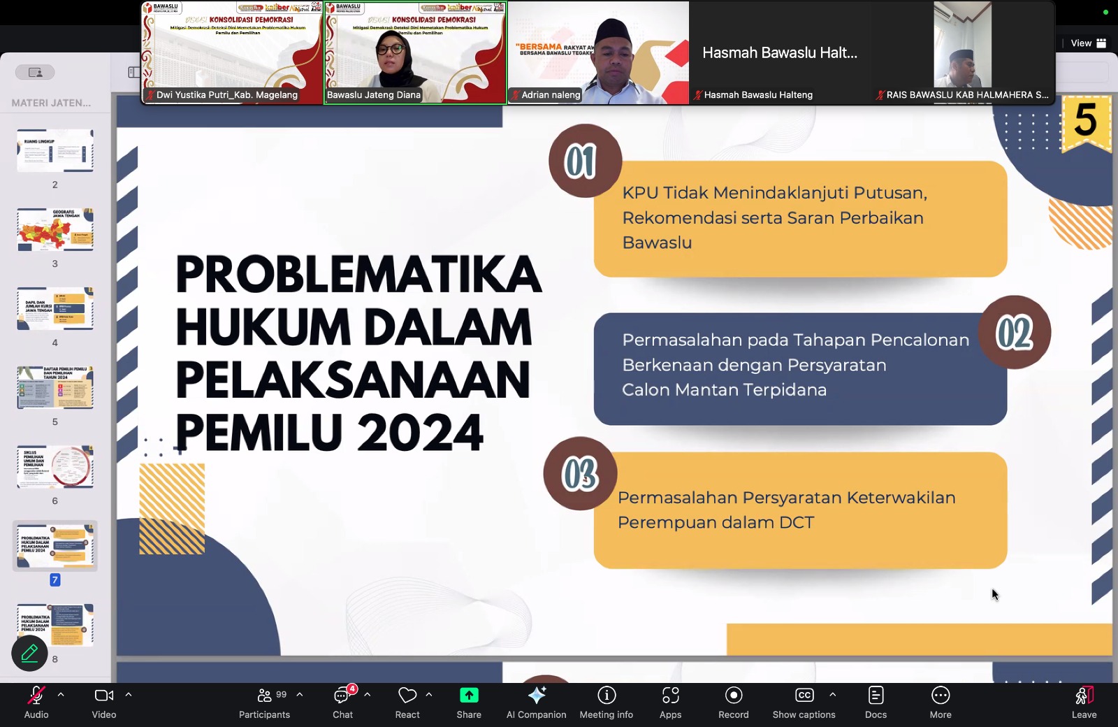The height and width of the screenshot is (727, 1118).
Task: Open AI Companion
Action: tap(537, 702)
